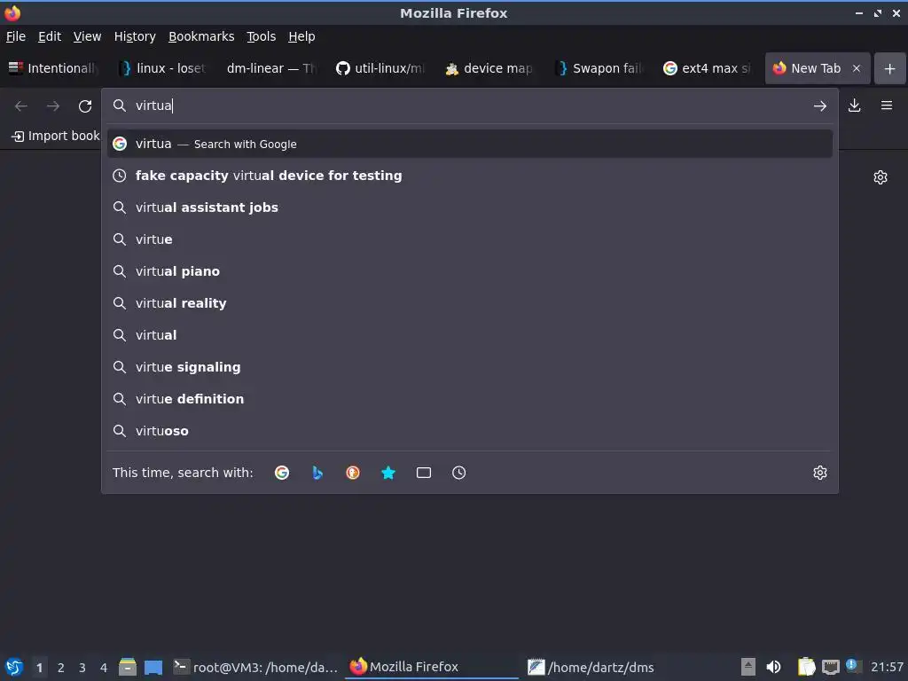The height and width of the screenshot is (681, 908).
Task: Switch to the 'linux - losetup' tab
Action: (163, 68)
